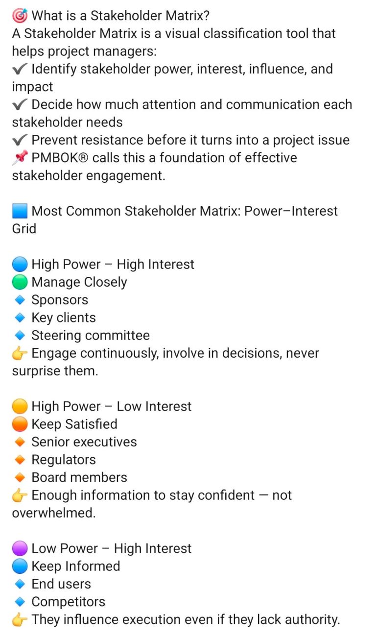Click the green circle beside Manage Closely

pyautogui.click(x=20, y=282)
